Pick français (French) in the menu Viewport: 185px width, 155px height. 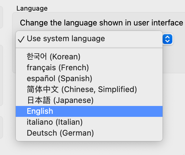(x=58, y=68)
